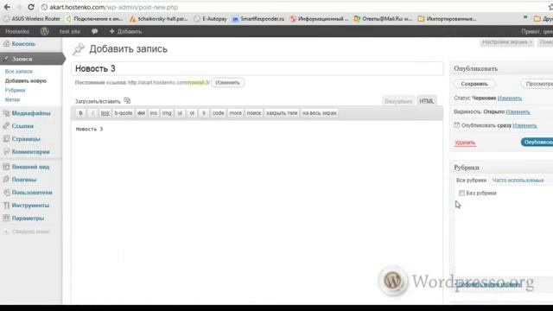This screenshot has width=553, height=311.
Task: Open the Записи menu item
Action: pyautogui.click(x=32, y=59)
